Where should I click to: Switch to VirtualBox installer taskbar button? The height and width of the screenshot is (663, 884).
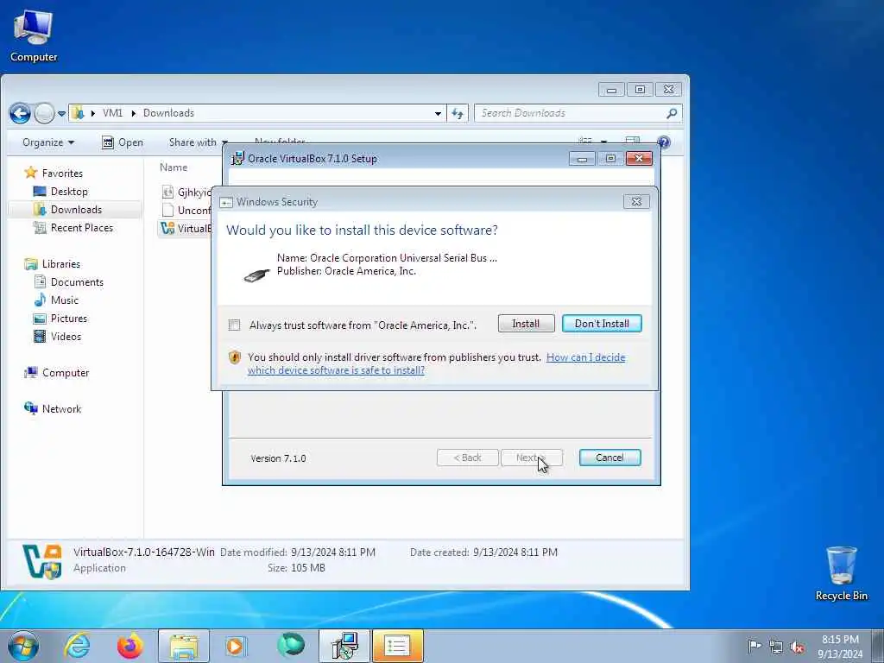(344, 646)
